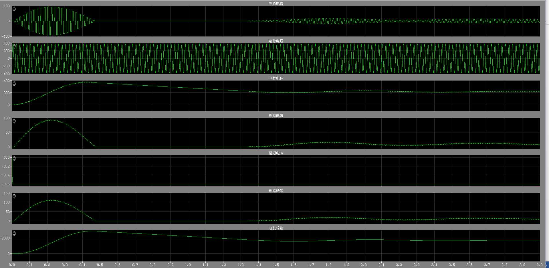Viewport: 549px width, 268px height.
Task: Click the 1.5 time axis label
Action: click(276, 265)
